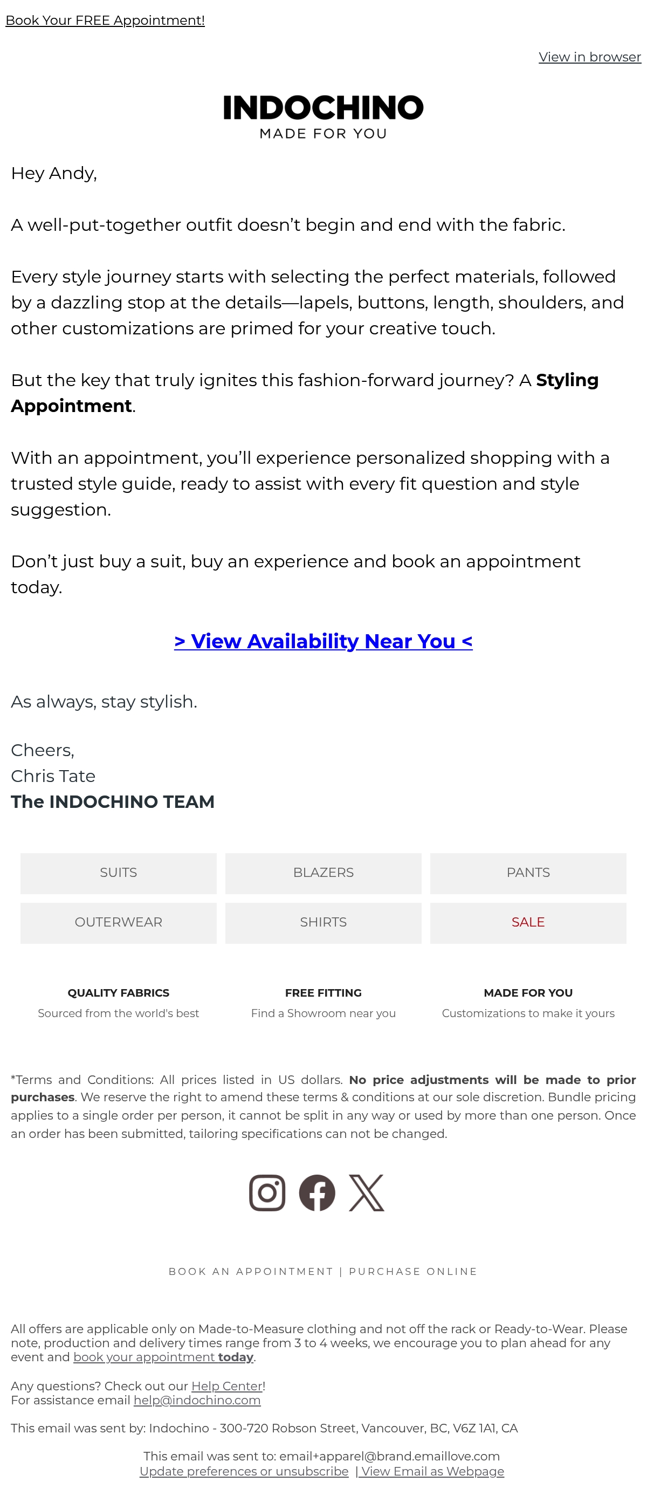Select the SUITS category button
The image size is (647, 1509).
click(118, 873)
